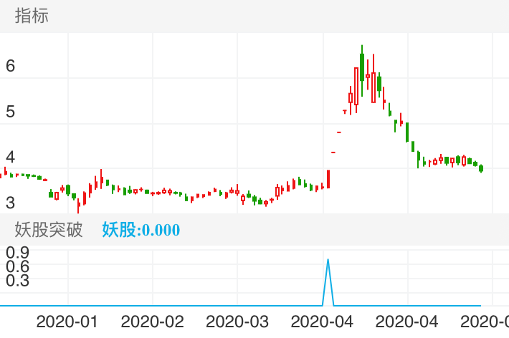The width and height of the screenshot is (509, 338).
Task: Select the 2020-01 date label
Action: click(67, 320)
